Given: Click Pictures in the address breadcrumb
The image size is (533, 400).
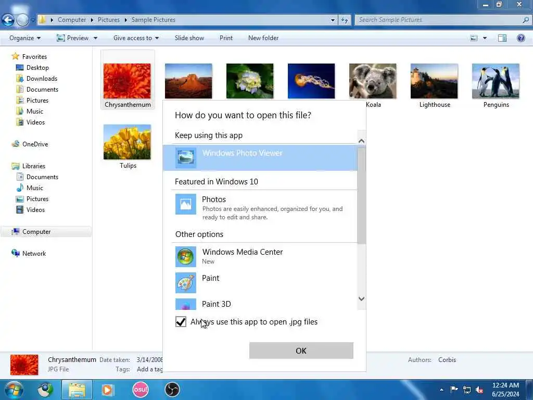Looking at the screenshot, I should click(109, 20).
